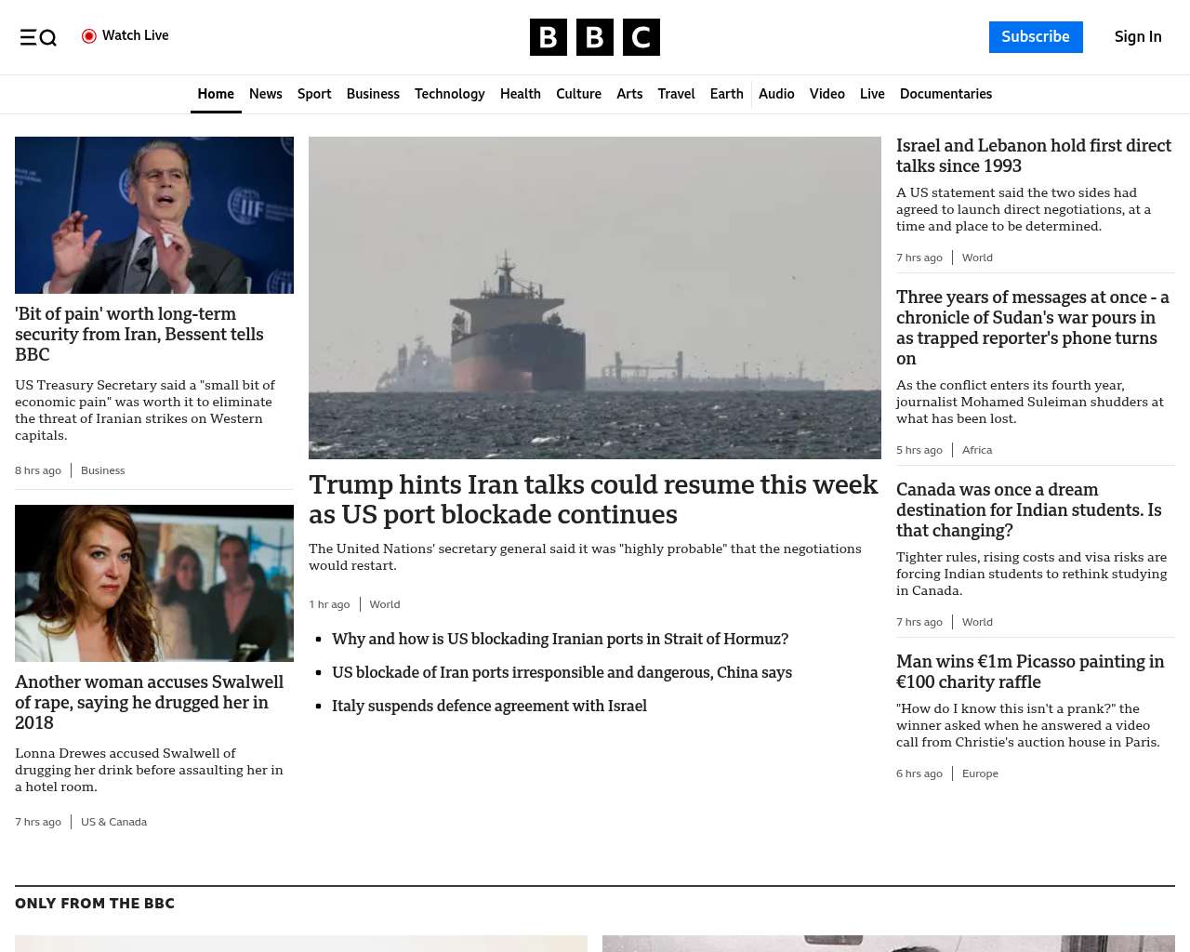Read Trump hints Iran talks headline
Screen dimensions: 1190x952
(x=593, y=499)
